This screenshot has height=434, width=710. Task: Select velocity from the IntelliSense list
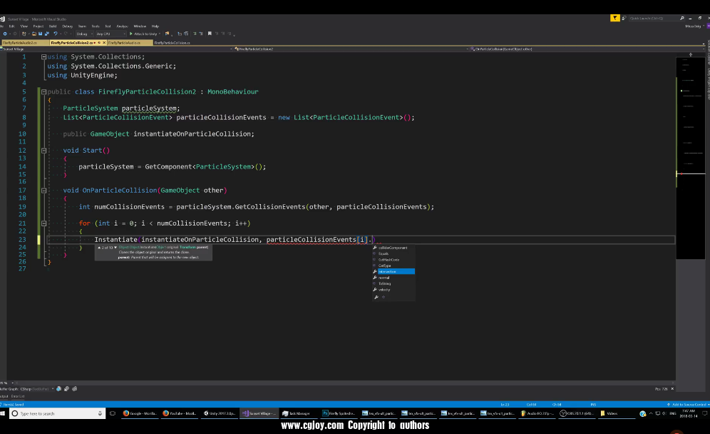coord(384,290)
